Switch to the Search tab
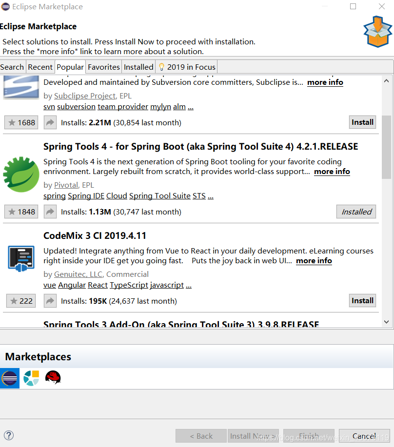Image resolution: width=394 pixels, height=447 pixels. pyautogui.click(x=12, y=67)
